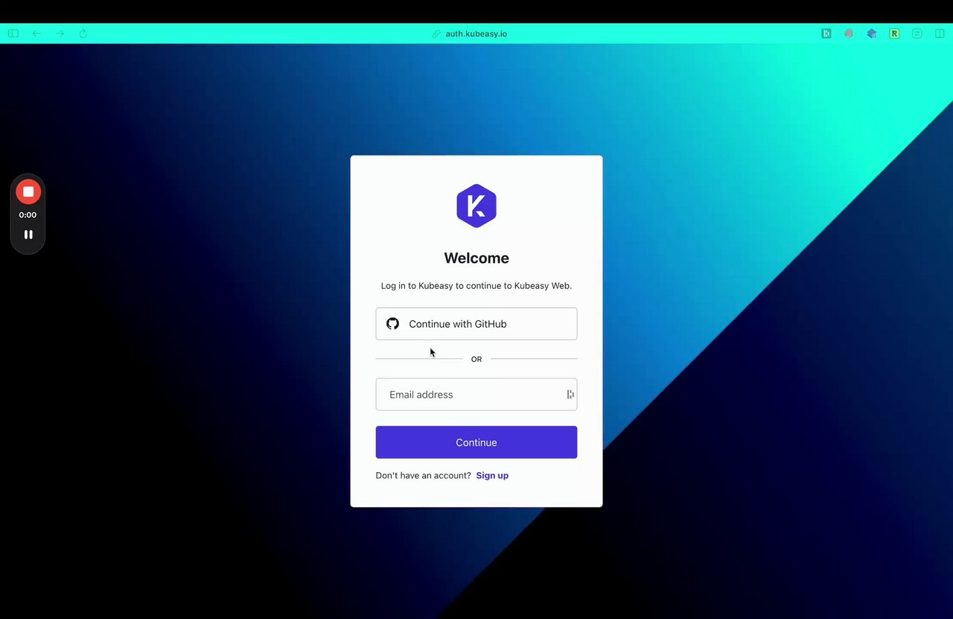The image size is (953, 619).
Task: Open the reader-style extension icon in toolbar
Action: [x=917, y=34]
